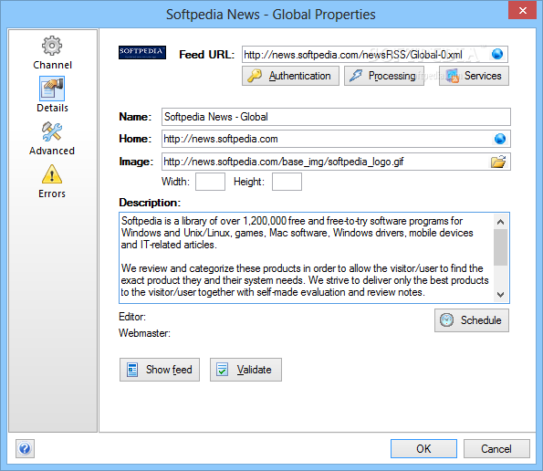This screenshot has width=543, height=471.
Task: Click into the Name field
Action: pyautogui.click(x=336, y=117)
